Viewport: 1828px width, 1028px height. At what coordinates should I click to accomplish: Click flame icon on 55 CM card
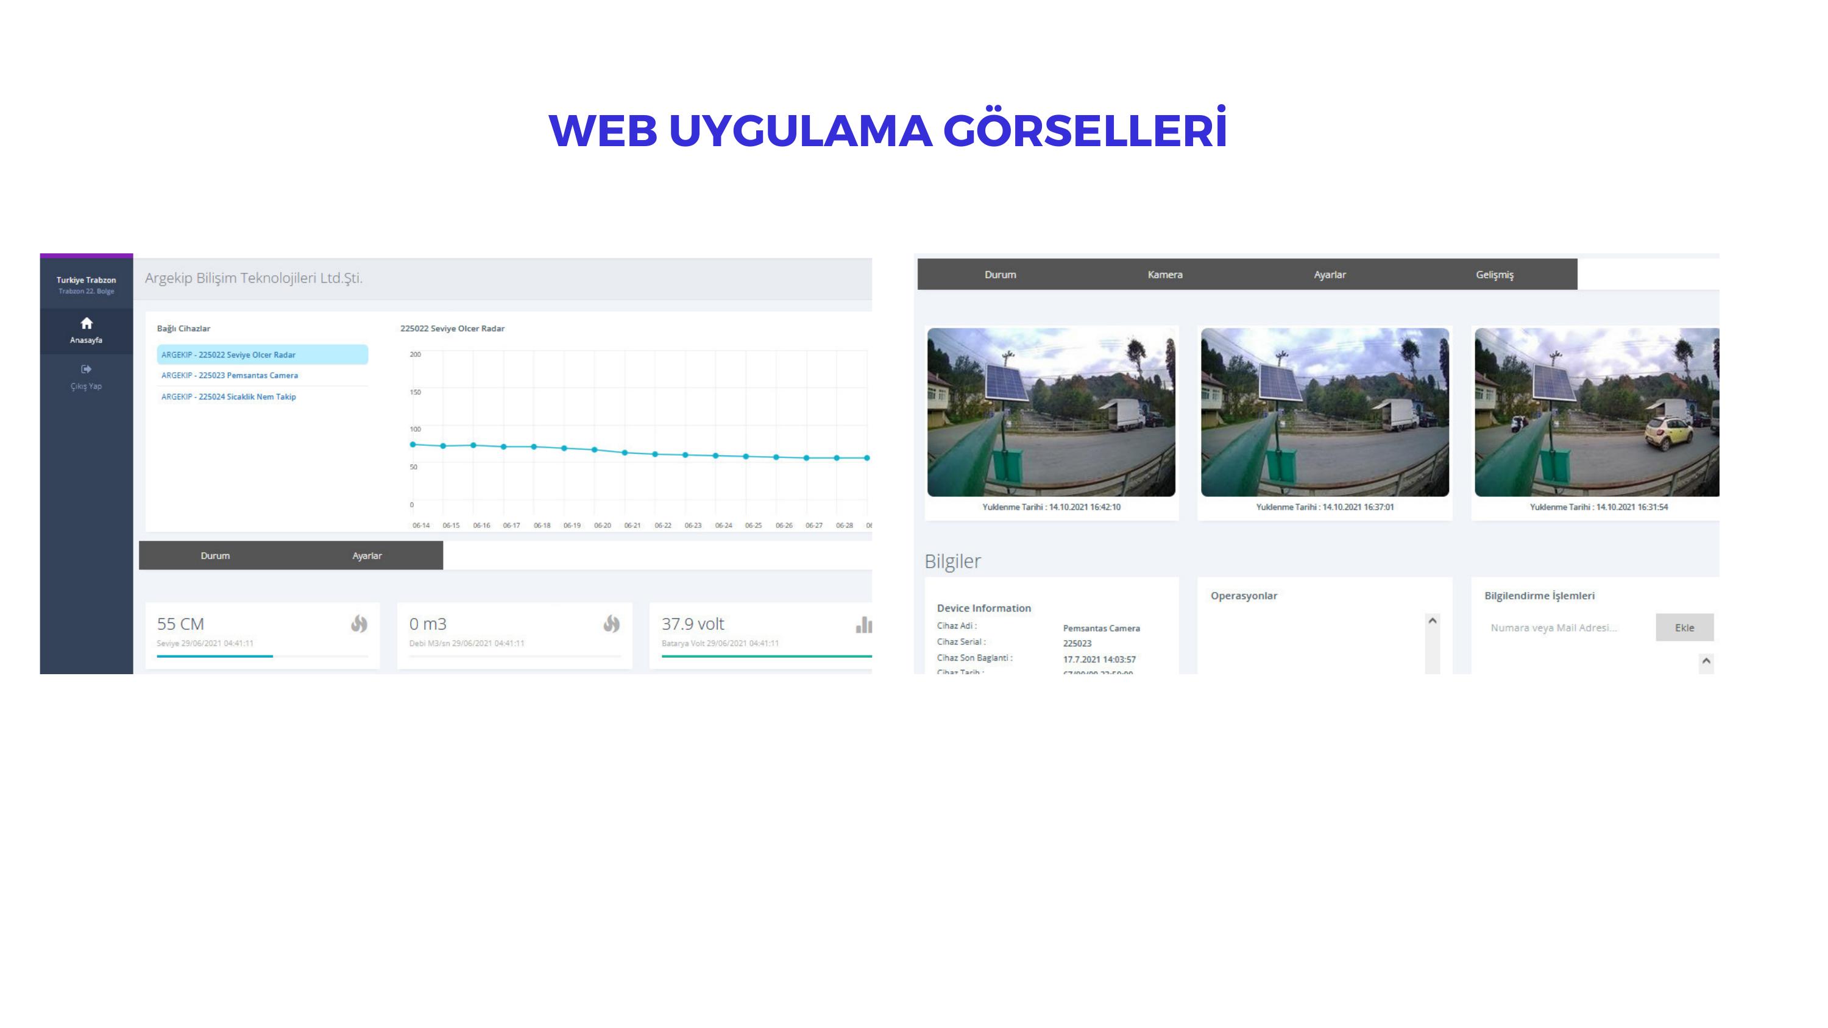click(359, 624)
